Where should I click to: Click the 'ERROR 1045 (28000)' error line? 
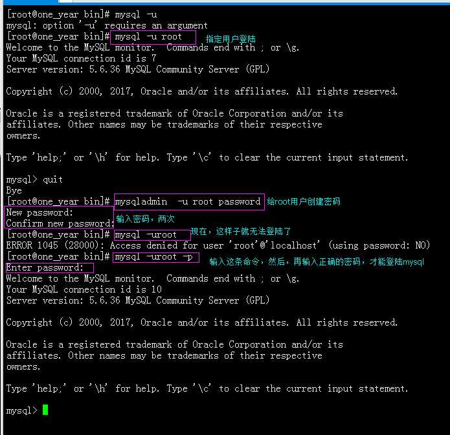[218, 245]
